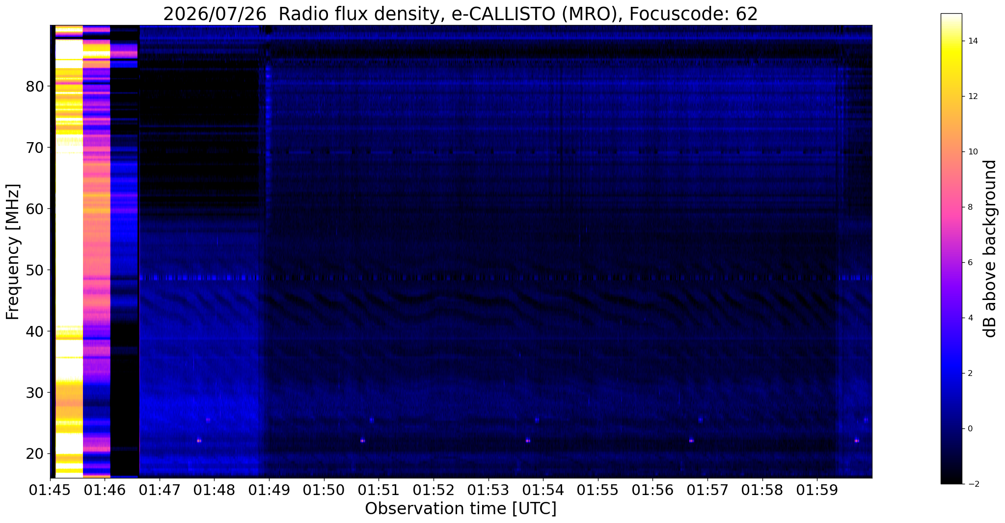
Task: Click the colorbar tick labeled 8
Action: coord(969,207)
